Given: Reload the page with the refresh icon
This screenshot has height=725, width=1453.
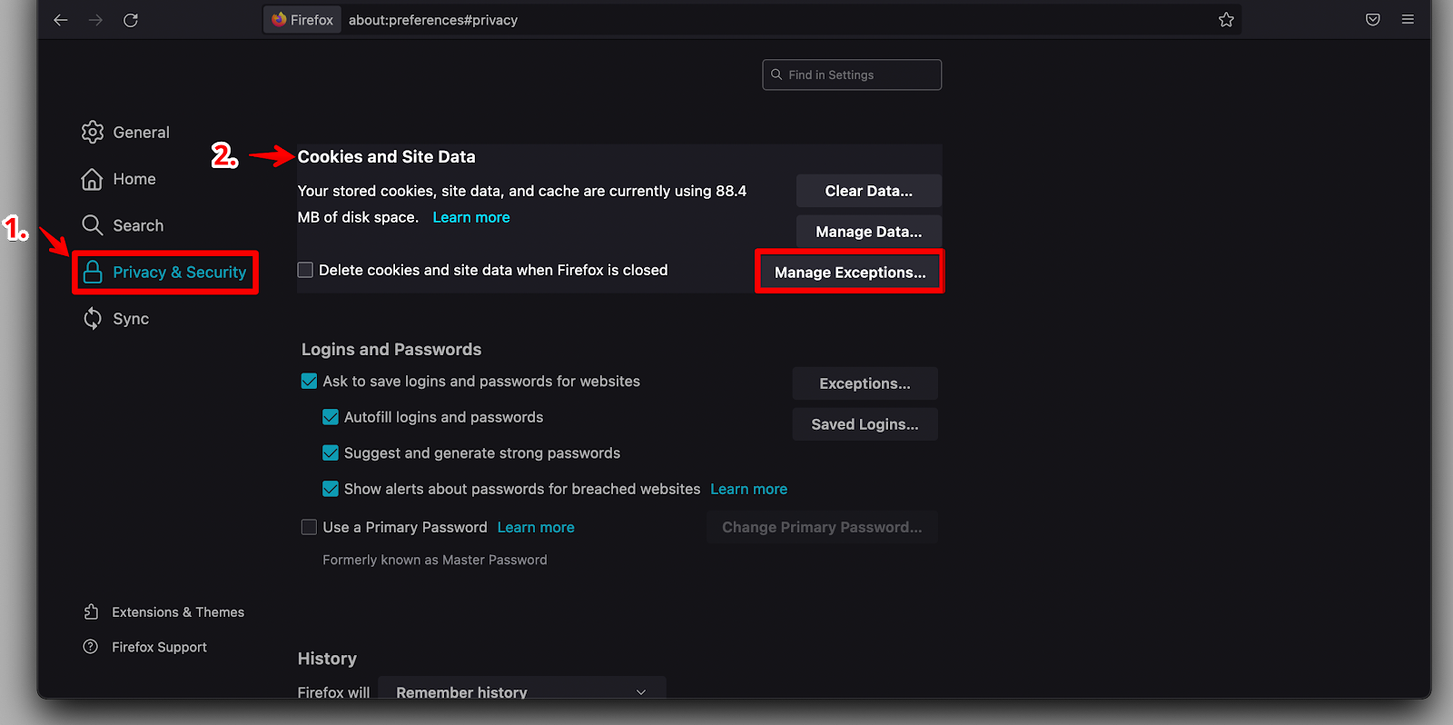Looking at the screenshot, I should tap(131, 20).
